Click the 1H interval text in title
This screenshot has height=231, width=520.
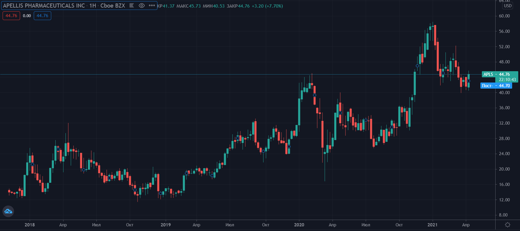93,6
